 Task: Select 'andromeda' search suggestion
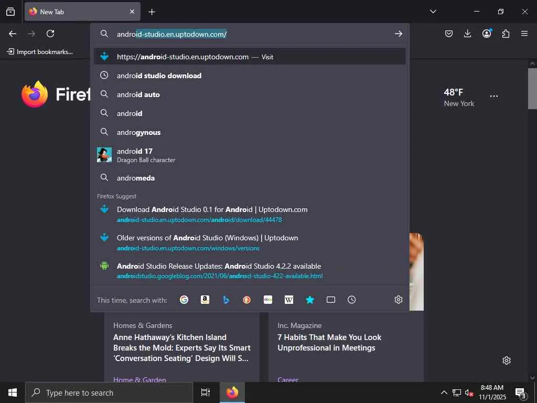tap(250, 178)
